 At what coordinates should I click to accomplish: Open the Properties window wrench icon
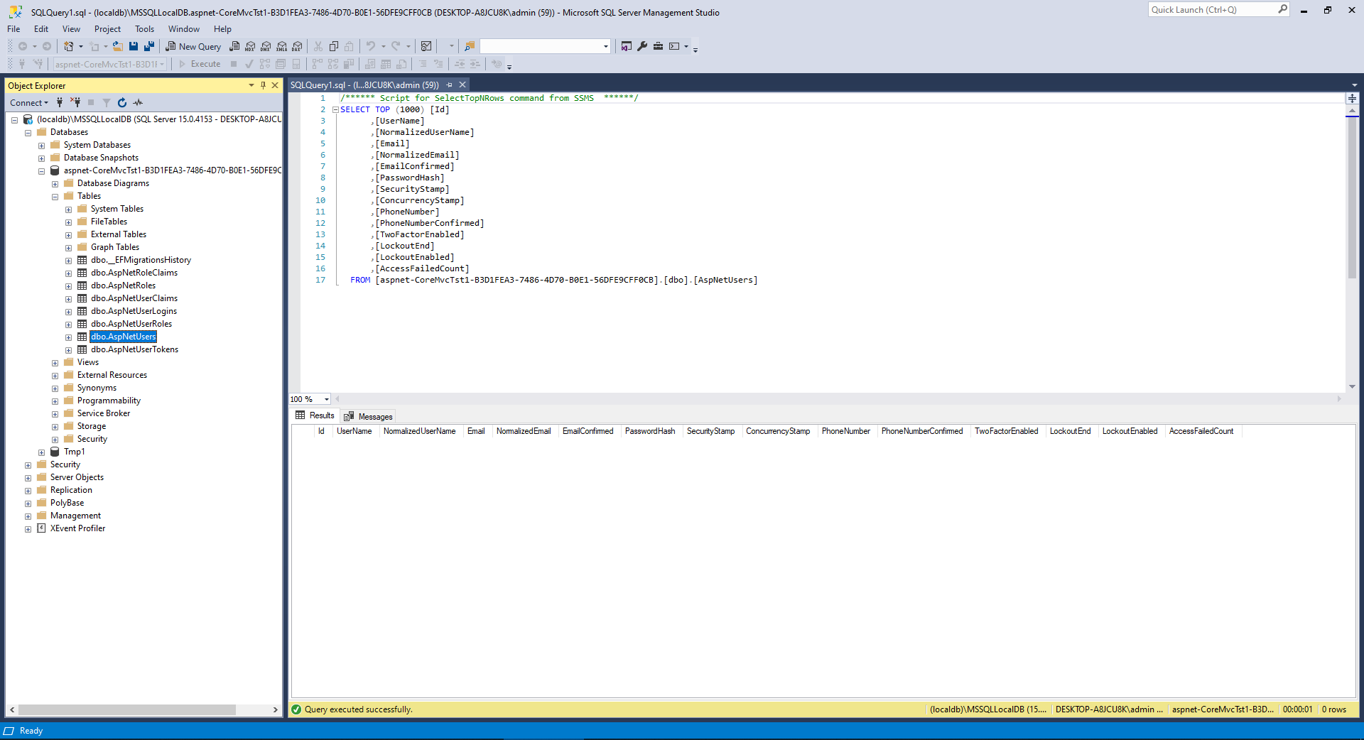click(x=642, y=46)
